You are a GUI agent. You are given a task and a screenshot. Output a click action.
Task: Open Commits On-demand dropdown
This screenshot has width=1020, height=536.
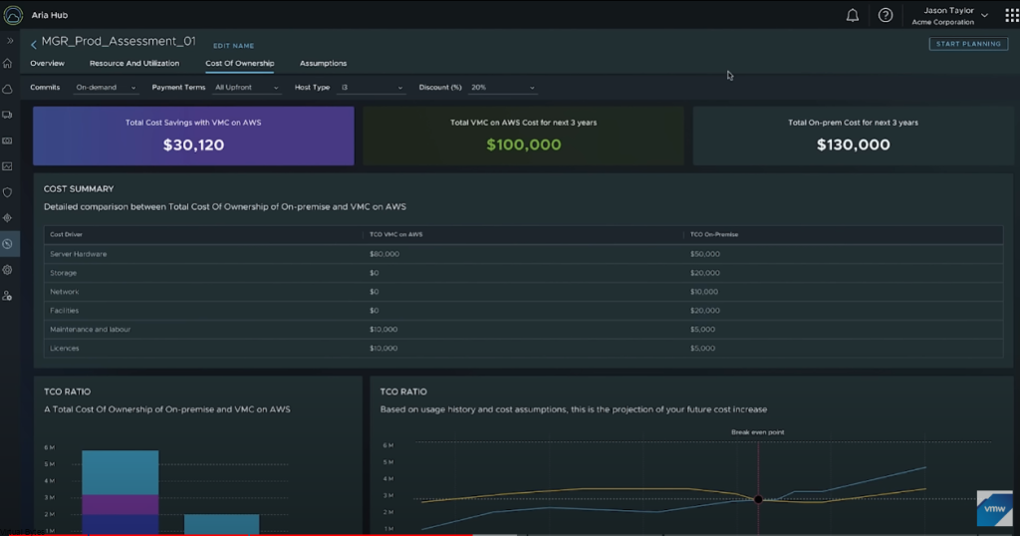[x=106, y=87]
